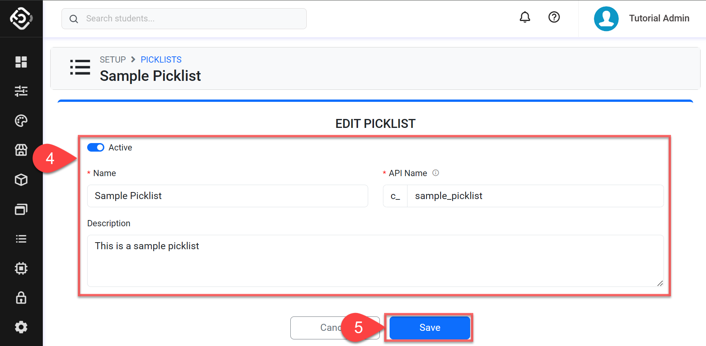Open the chip processor sidebar icon
The width and height of the screenshot is (706, 346).
click(21, 268)
